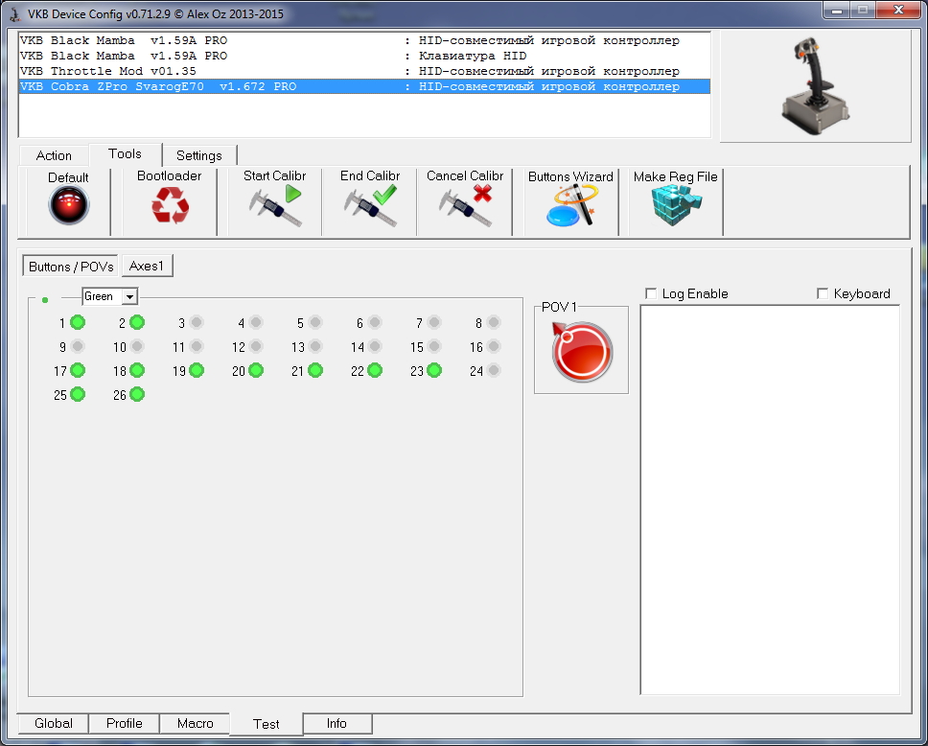Select the Tools tab
Viewport: 928px width, 746px height.
click(125, 154)
